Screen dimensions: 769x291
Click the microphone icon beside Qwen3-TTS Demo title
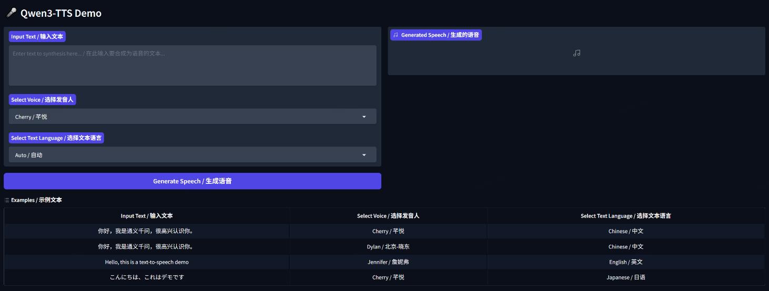coord(11,13)
